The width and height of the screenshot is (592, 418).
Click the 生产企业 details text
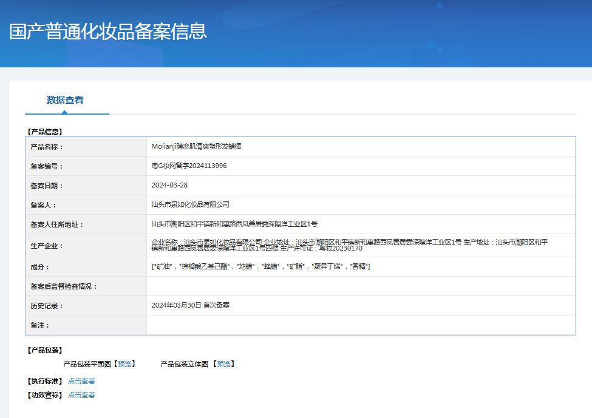349,245
